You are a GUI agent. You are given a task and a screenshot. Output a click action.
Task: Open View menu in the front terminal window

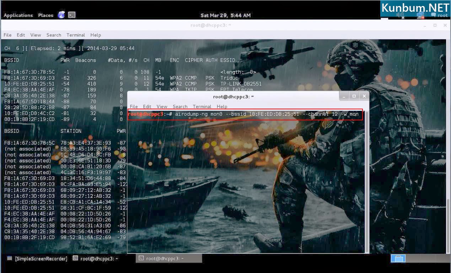[162, 107]
